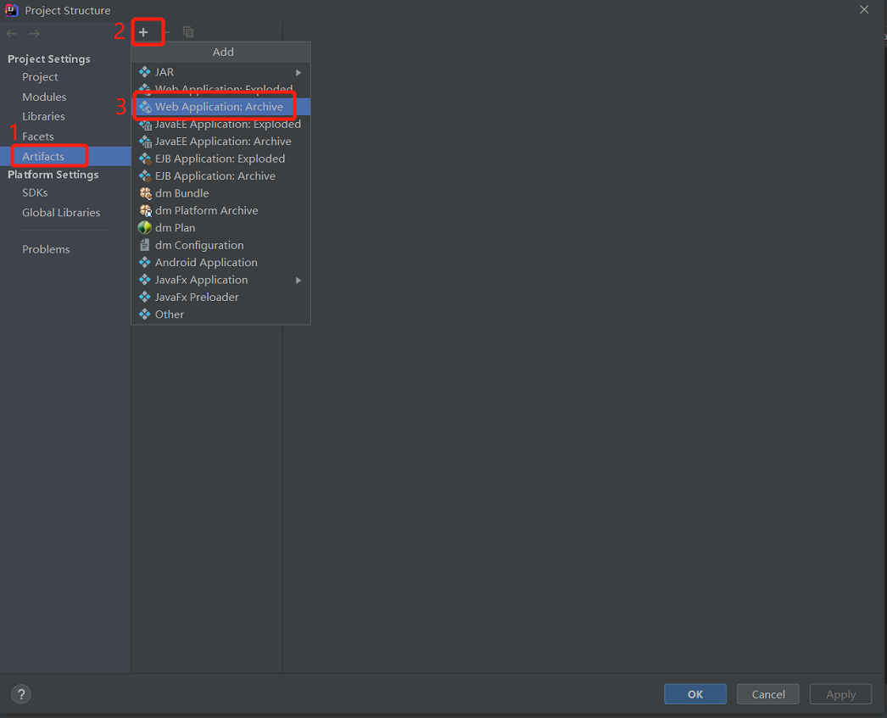The width and height of the screenshot is (887, 718).
Task: Choose Other from the Add menu
Action: tap(220, 314)
